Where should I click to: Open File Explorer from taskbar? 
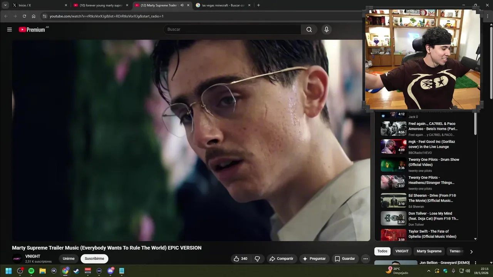[x=42, y=271]
